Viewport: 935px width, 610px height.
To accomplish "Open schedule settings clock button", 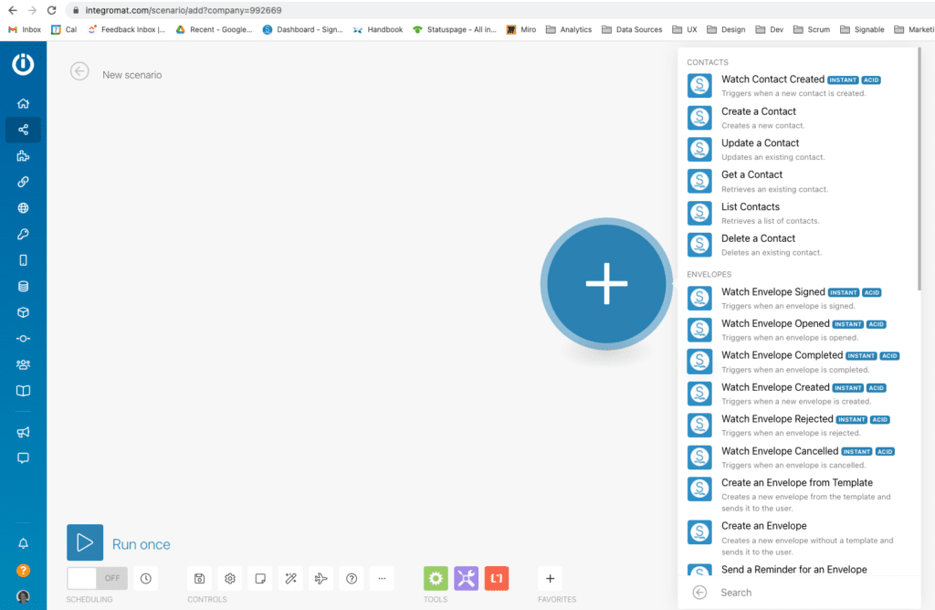I will click(146, 578).
